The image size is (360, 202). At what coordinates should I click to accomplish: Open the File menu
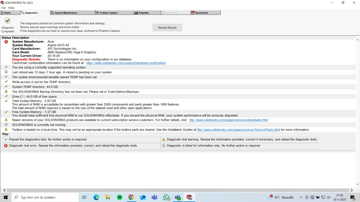pyautogui.click(x=3, y=8)
